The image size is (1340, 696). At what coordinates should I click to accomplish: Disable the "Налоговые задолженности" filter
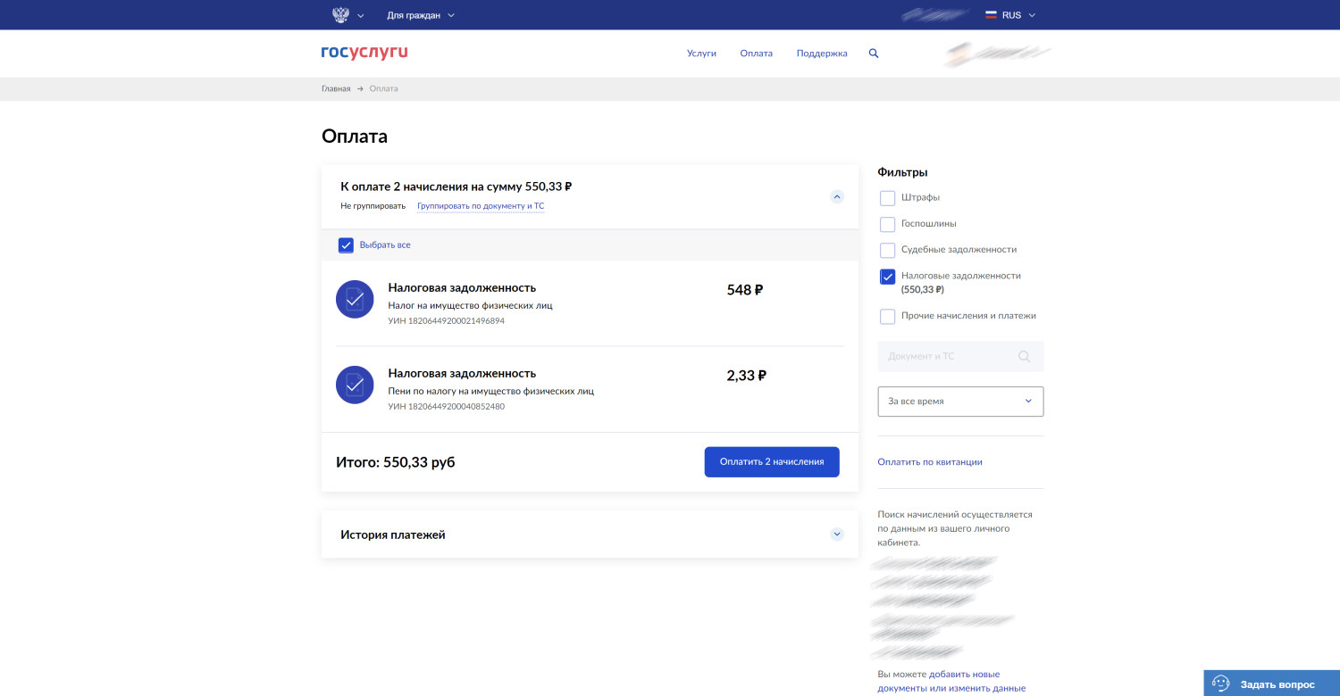pos(887,277)
